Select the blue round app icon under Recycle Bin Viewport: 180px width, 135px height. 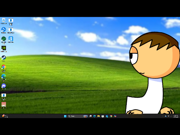coord(4,30)
